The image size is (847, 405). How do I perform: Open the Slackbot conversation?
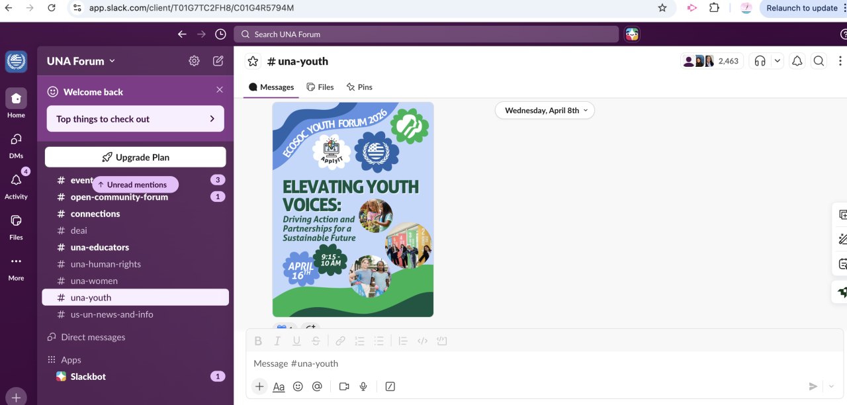135,377
